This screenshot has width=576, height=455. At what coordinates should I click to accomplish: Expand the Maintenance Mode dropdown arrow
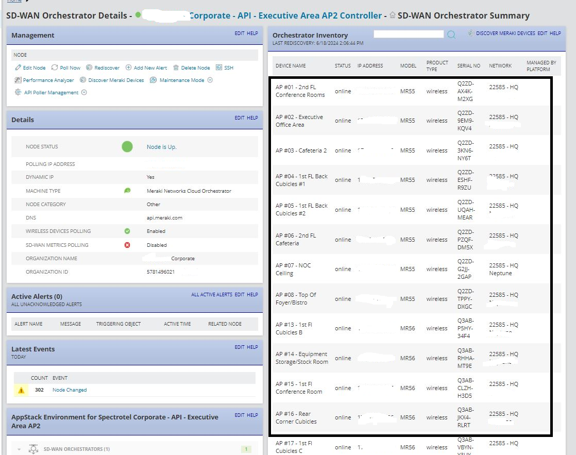point(210,80)
